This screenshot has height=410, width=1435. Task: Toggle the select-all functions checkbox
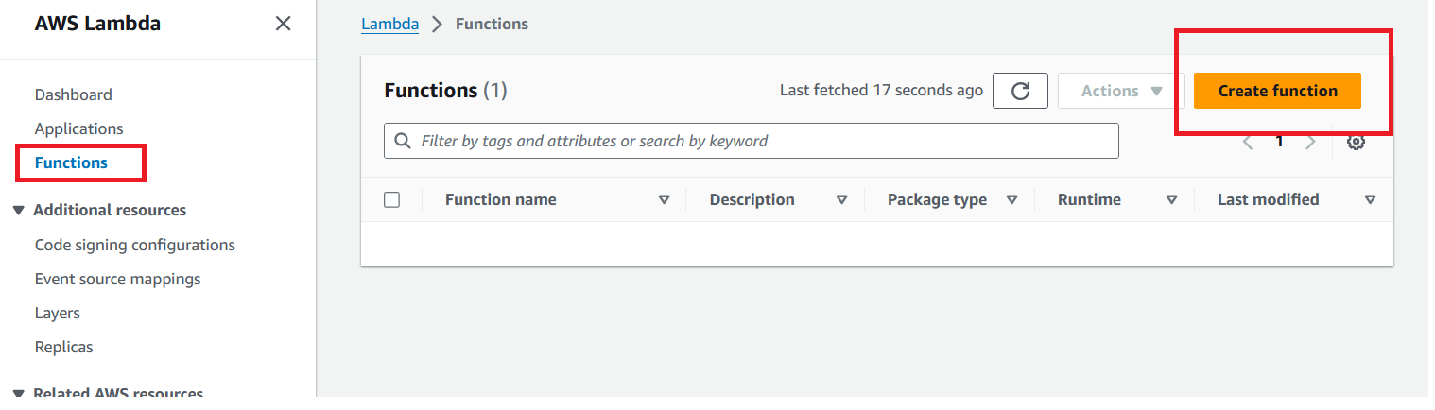point(392,199)
